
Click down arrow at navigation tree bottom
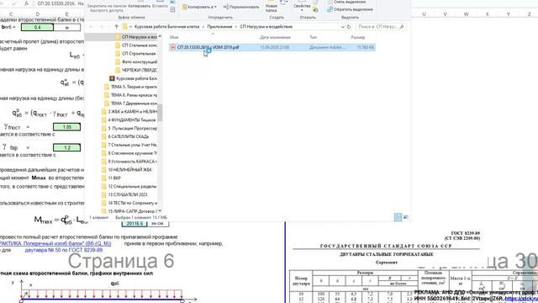click(x=160, y=211)
